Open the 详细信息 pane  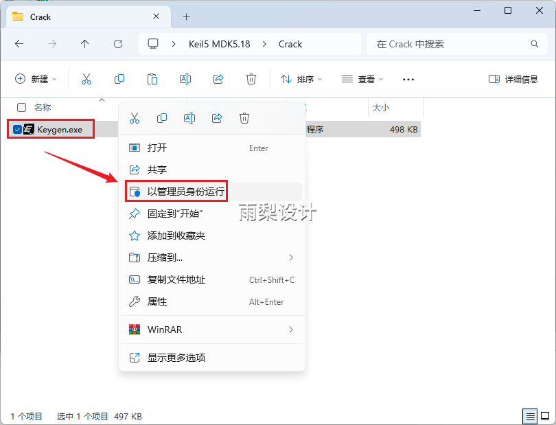[512, 79]
